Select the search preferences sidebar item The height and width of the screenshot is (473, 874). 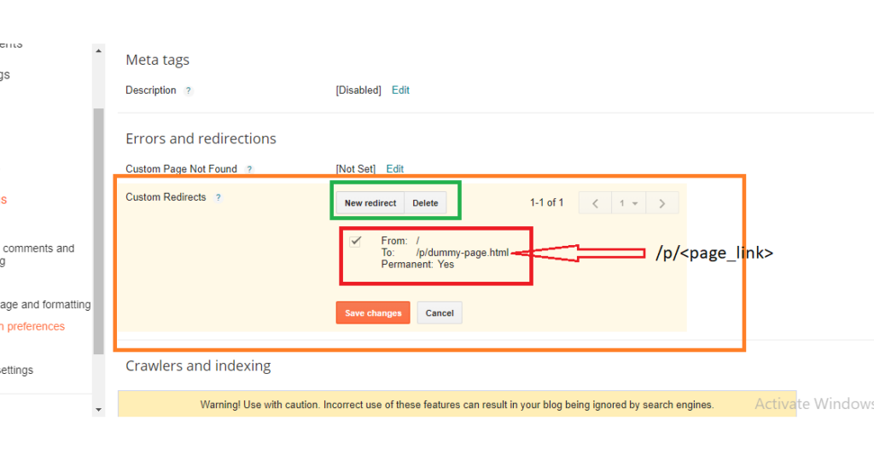point(32,326)
